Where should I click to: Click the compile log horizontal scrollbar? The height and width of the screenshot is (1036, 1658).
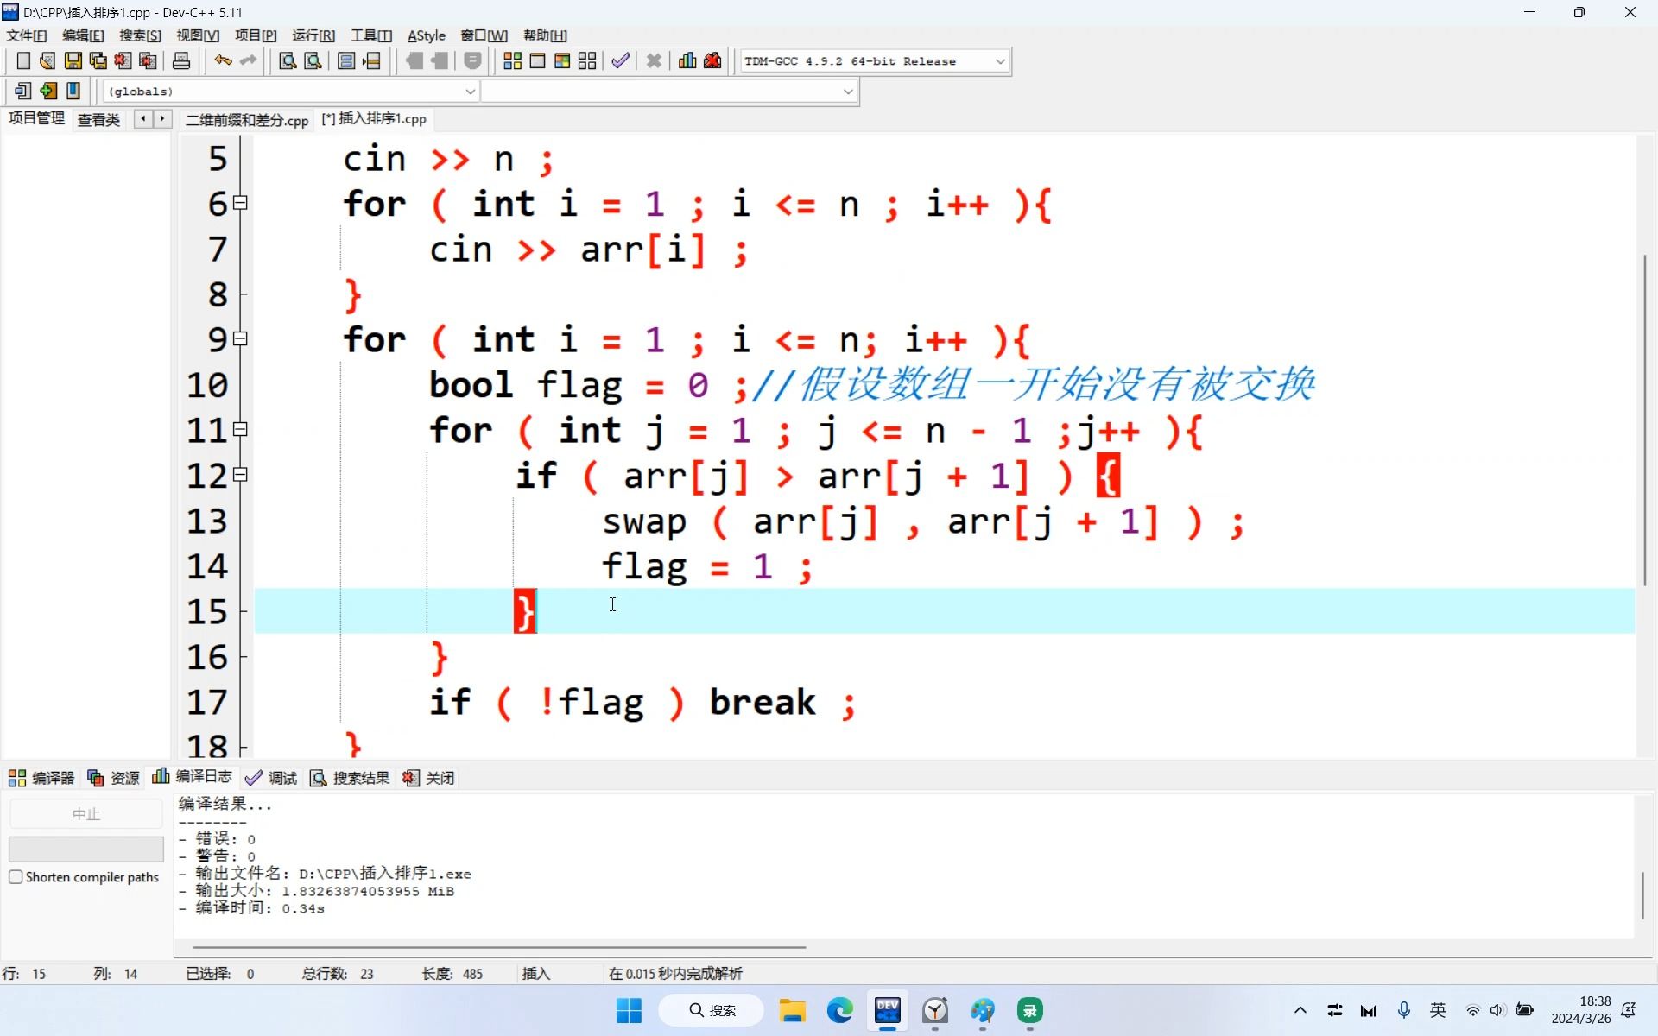click(x=499, y=947)
